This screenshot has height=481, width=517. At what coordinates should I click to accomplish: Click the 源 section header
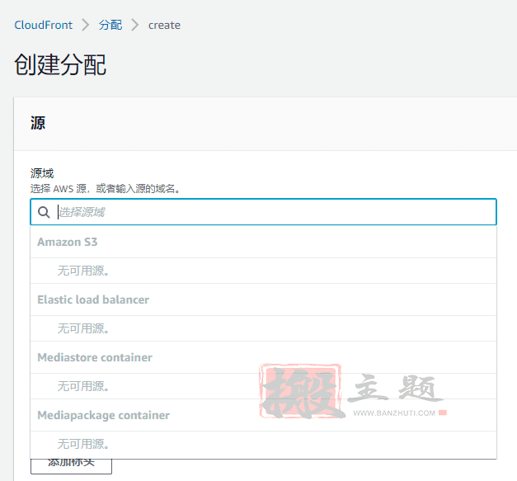click(38, 124)
